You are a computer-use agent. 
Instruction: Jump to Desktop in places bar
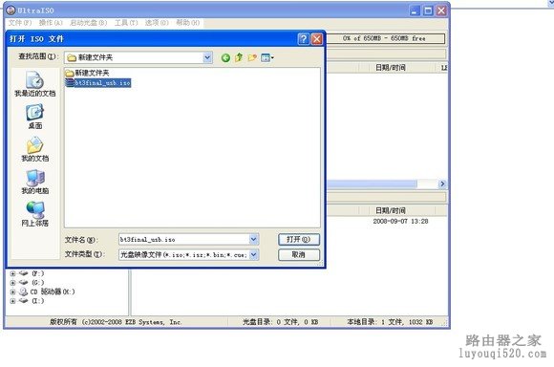click(x=35, y=117)
